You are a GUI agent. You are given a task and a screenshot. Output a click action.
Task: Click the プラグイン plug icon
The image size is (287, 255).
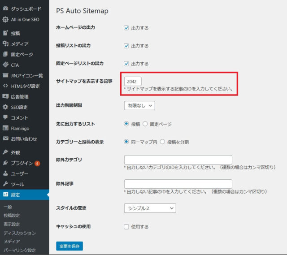5,163
